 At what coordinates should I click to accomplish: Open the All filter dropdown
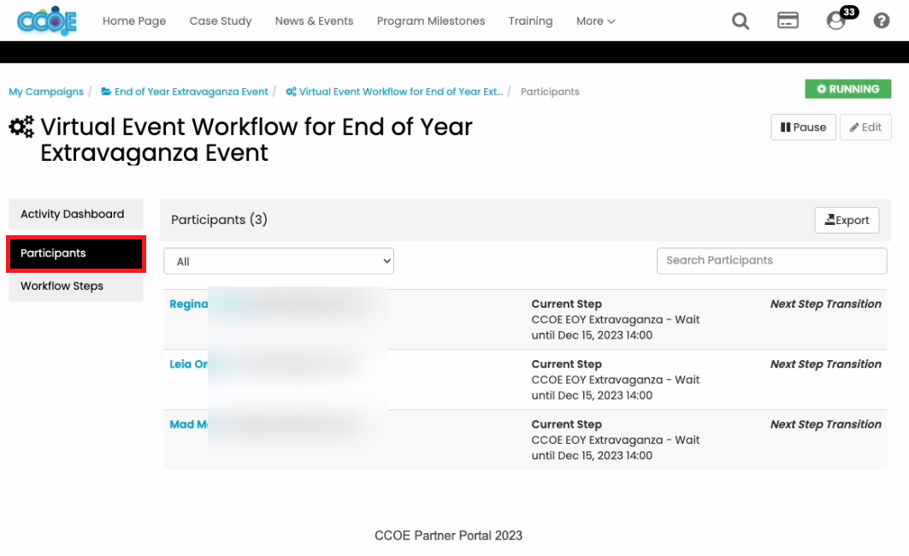(279, 261)
